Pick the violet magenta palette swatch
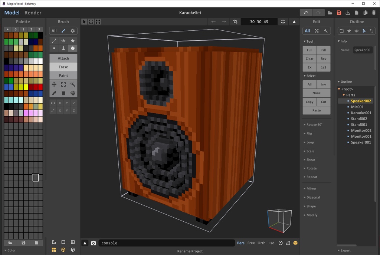380x255 pixels. tap(26, 113)
